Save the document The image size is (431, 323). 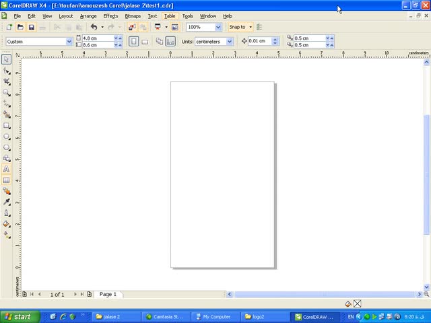click(32, 27)
